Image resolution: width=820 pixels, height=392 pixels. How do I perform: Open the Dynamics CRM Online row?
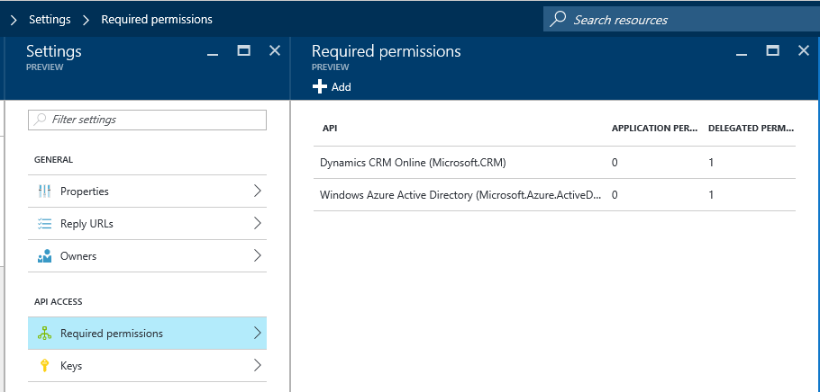[x=413, y=163]
